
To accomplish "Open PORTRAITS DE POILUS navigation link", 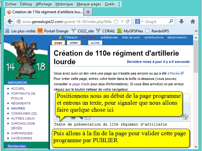I will [23, 96].
